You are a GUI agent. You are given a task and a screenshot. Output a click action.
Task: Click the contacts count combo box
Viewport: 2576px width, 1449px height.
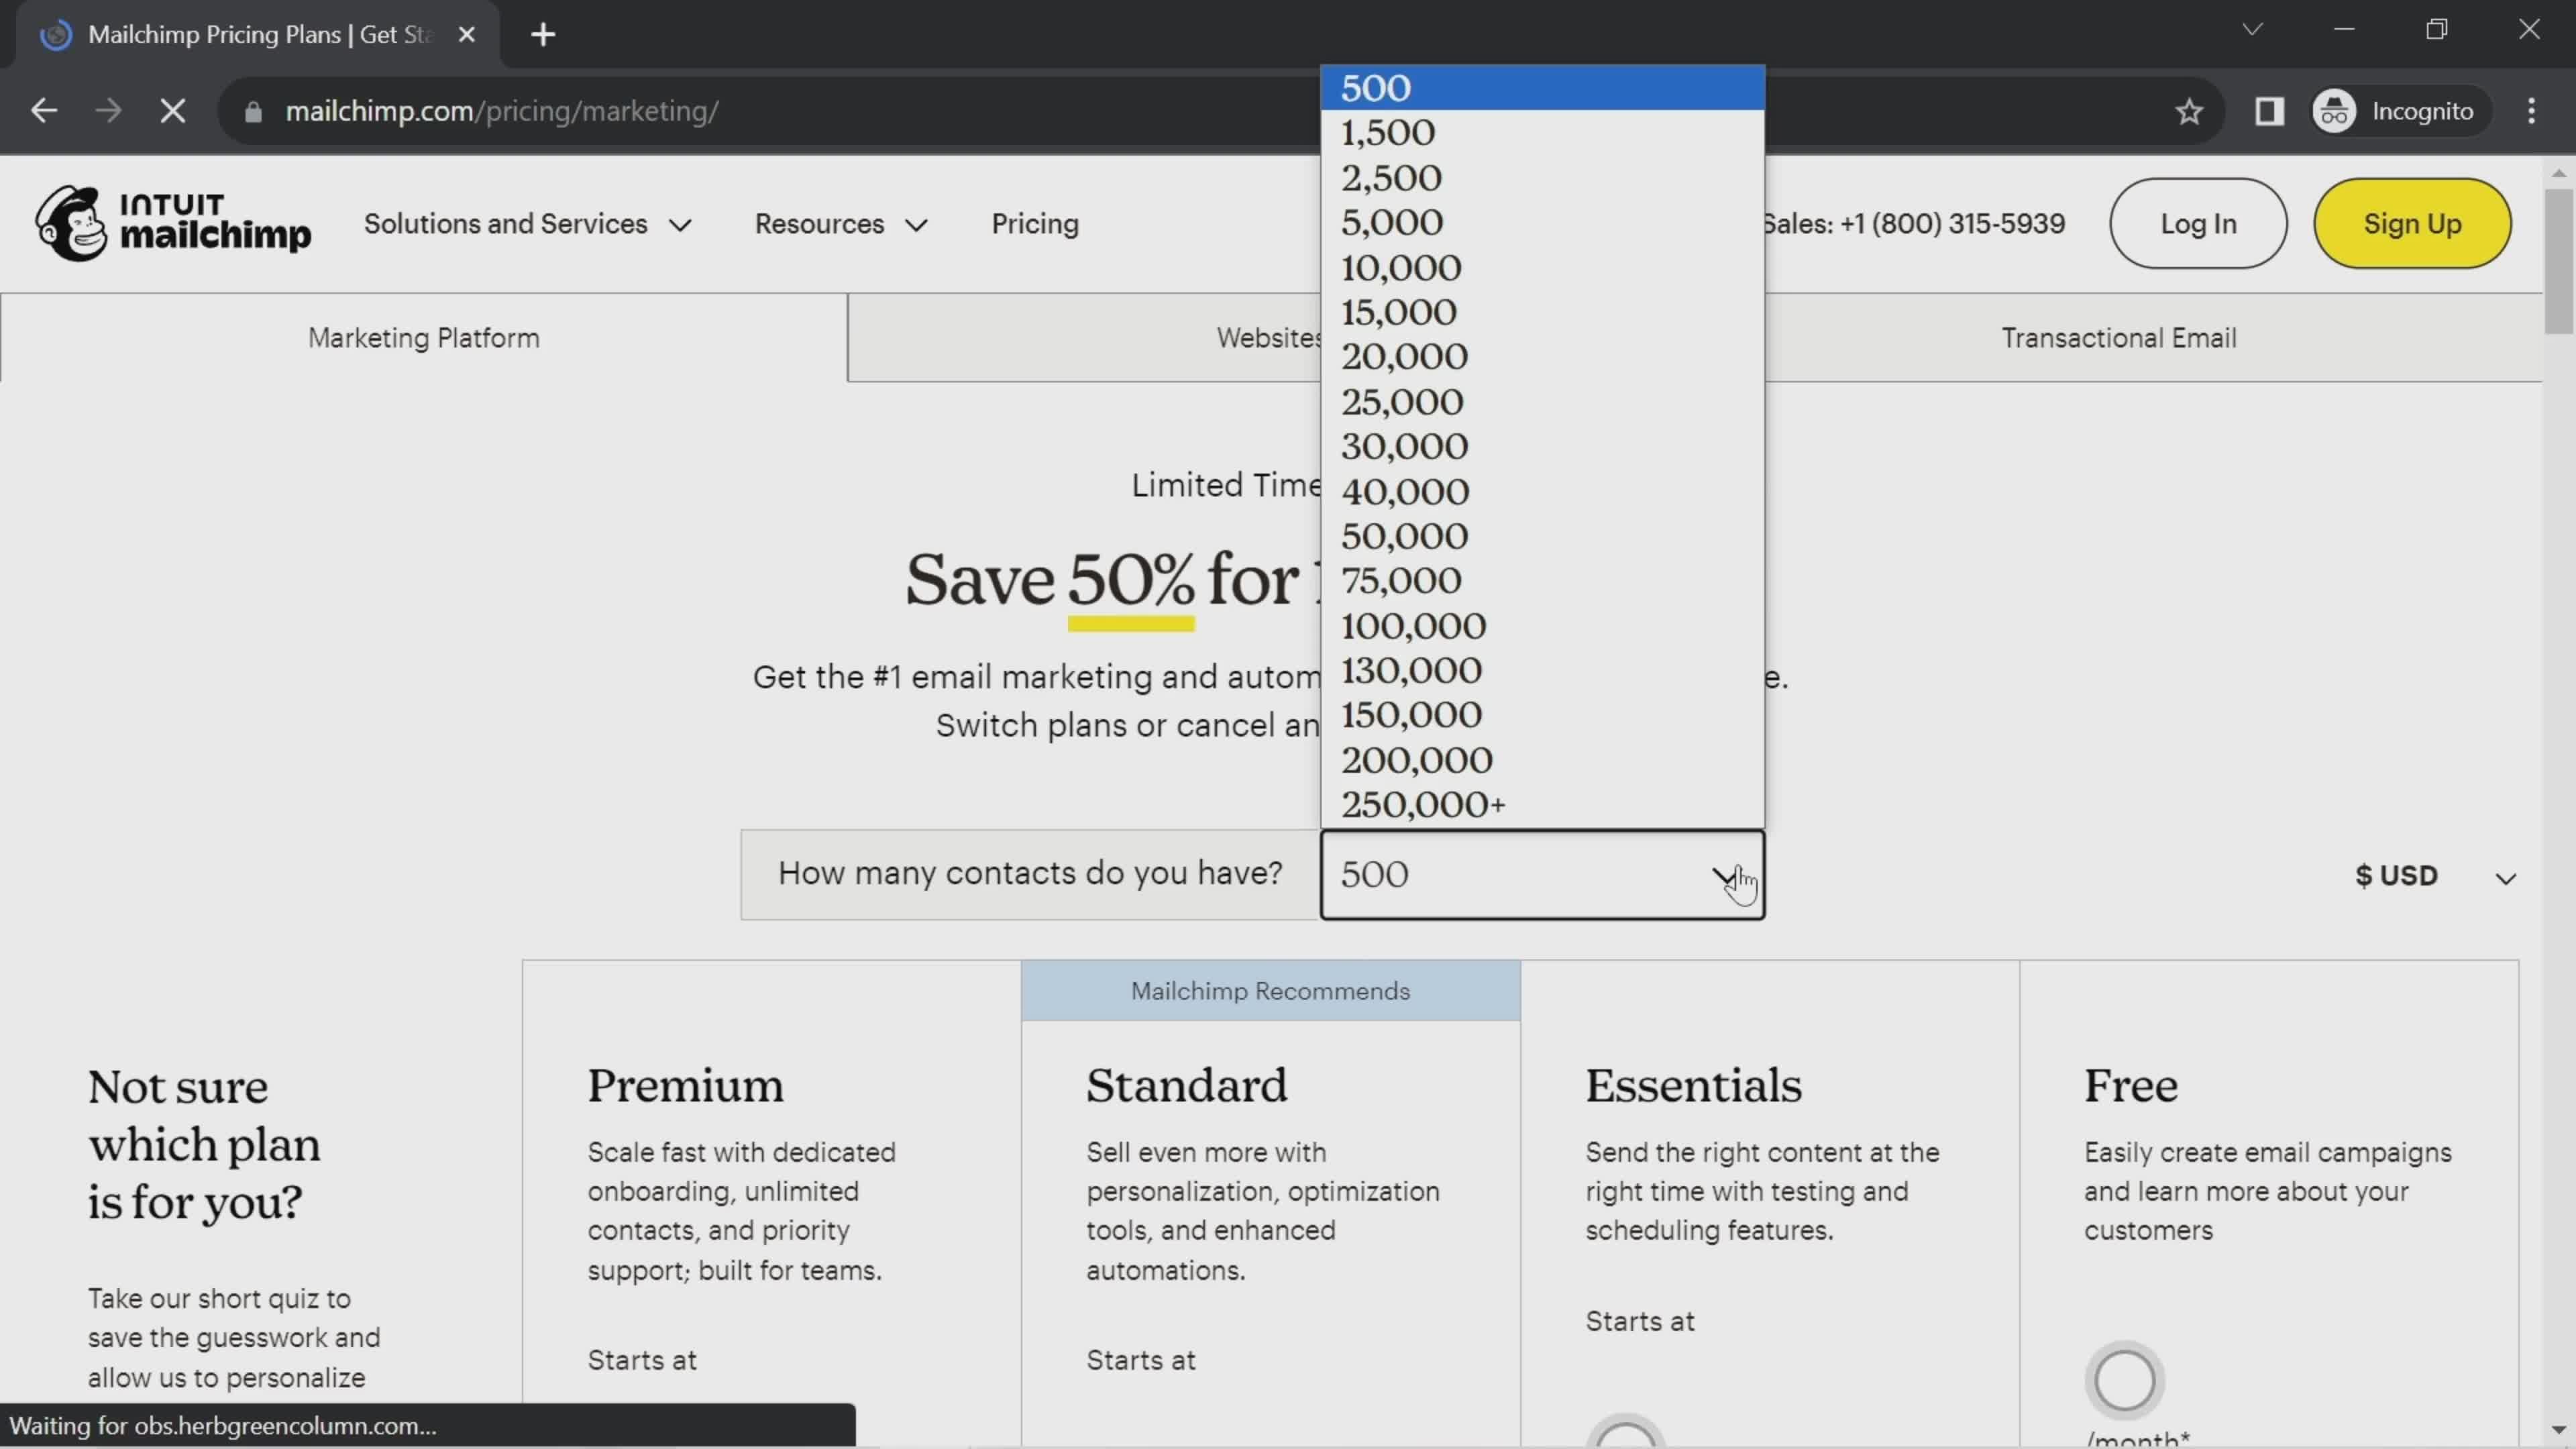pos(1542,875)
